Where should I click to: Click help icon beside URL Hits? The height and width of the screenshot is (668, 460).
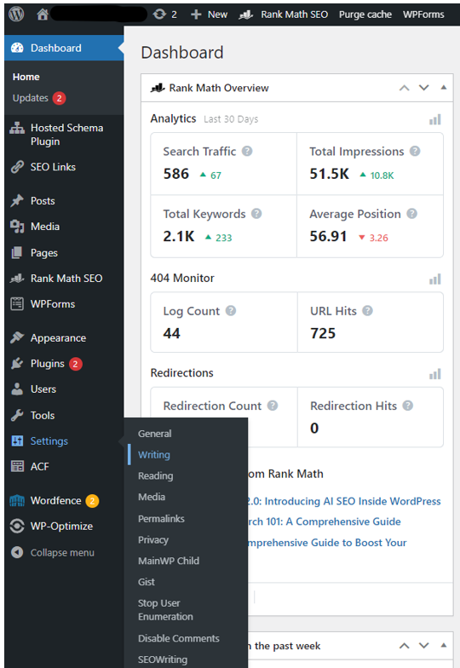pos(368,310)
